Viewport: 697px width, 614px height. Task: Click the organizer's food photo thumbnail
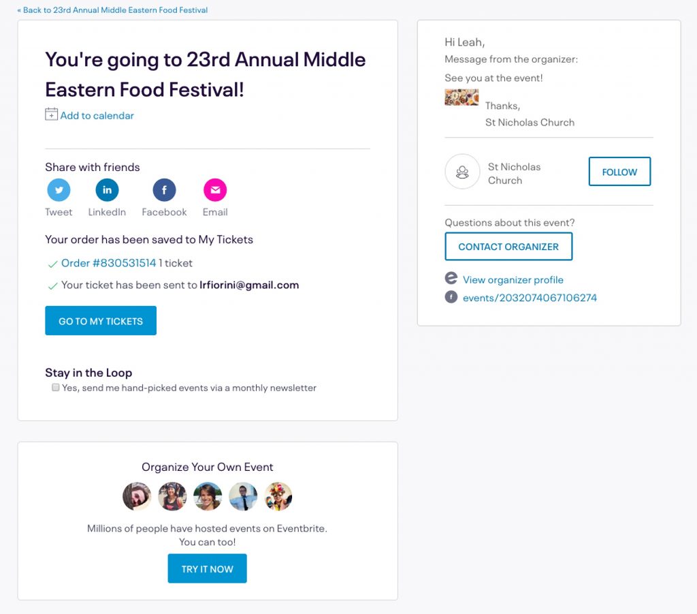click(461, 96)
